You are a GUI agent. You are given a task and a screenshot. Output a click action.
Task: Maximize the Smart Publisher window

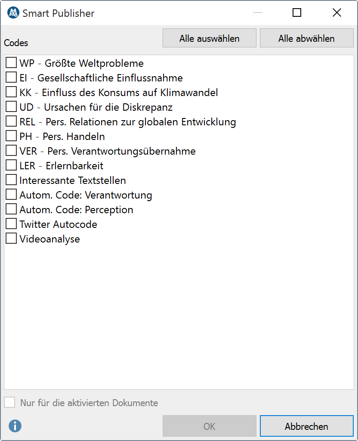(297, 12)
